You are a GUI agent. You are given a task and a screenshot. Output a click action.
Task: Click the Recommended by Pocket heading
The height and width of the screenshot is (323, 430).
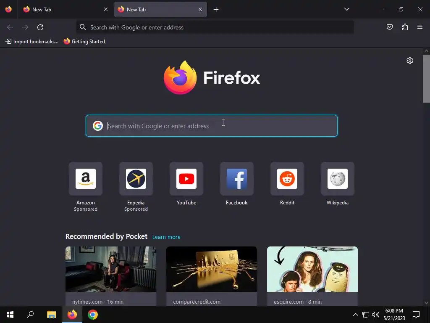tap(106, 236)
